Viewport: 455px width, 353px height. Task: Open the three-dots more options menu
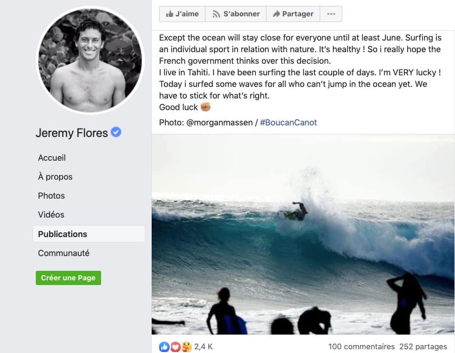331,14
